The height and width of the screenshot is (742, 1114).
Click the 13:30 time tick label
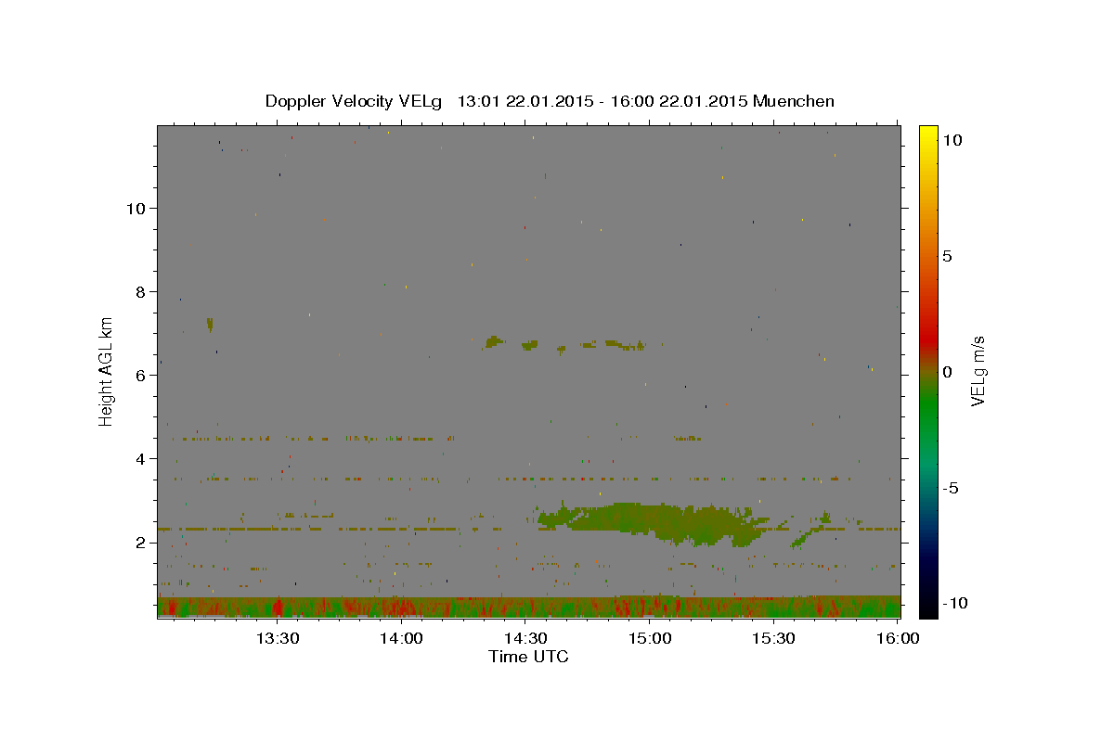tap(277, 638)
